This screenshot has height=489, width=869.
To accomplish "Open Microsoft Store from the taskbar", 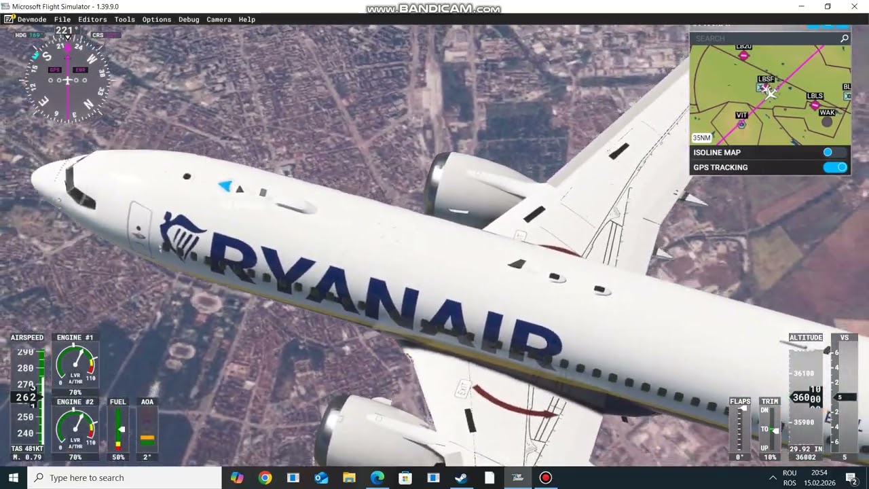I will pyautogui.click(x=405, y=477).
